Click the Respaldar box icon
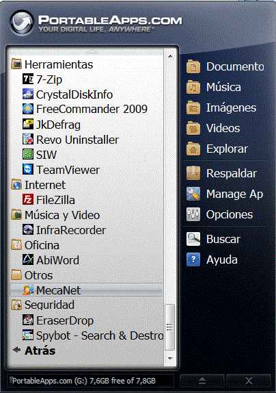Screen dimensions: 276x393 pos(193,173)
